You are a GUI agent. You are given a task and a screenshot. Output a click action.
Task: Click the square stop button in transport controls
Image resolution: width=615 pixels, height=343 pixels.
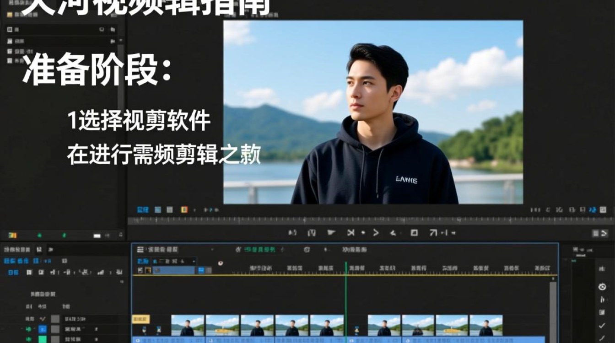(414, 233)
